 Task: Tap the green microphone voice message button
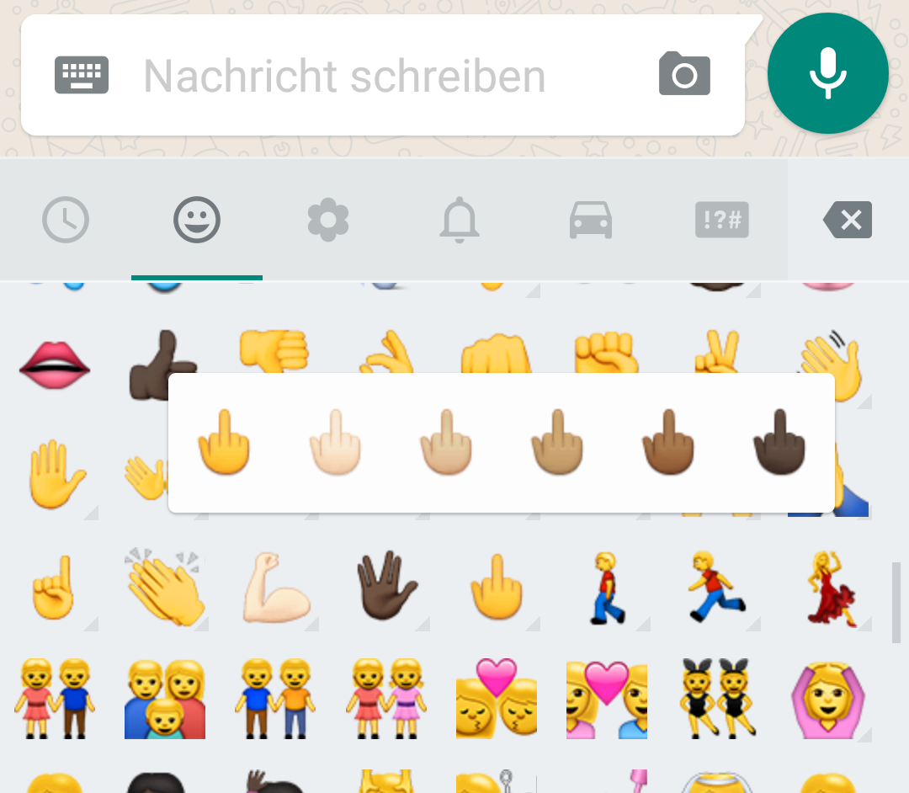[827, 73]
